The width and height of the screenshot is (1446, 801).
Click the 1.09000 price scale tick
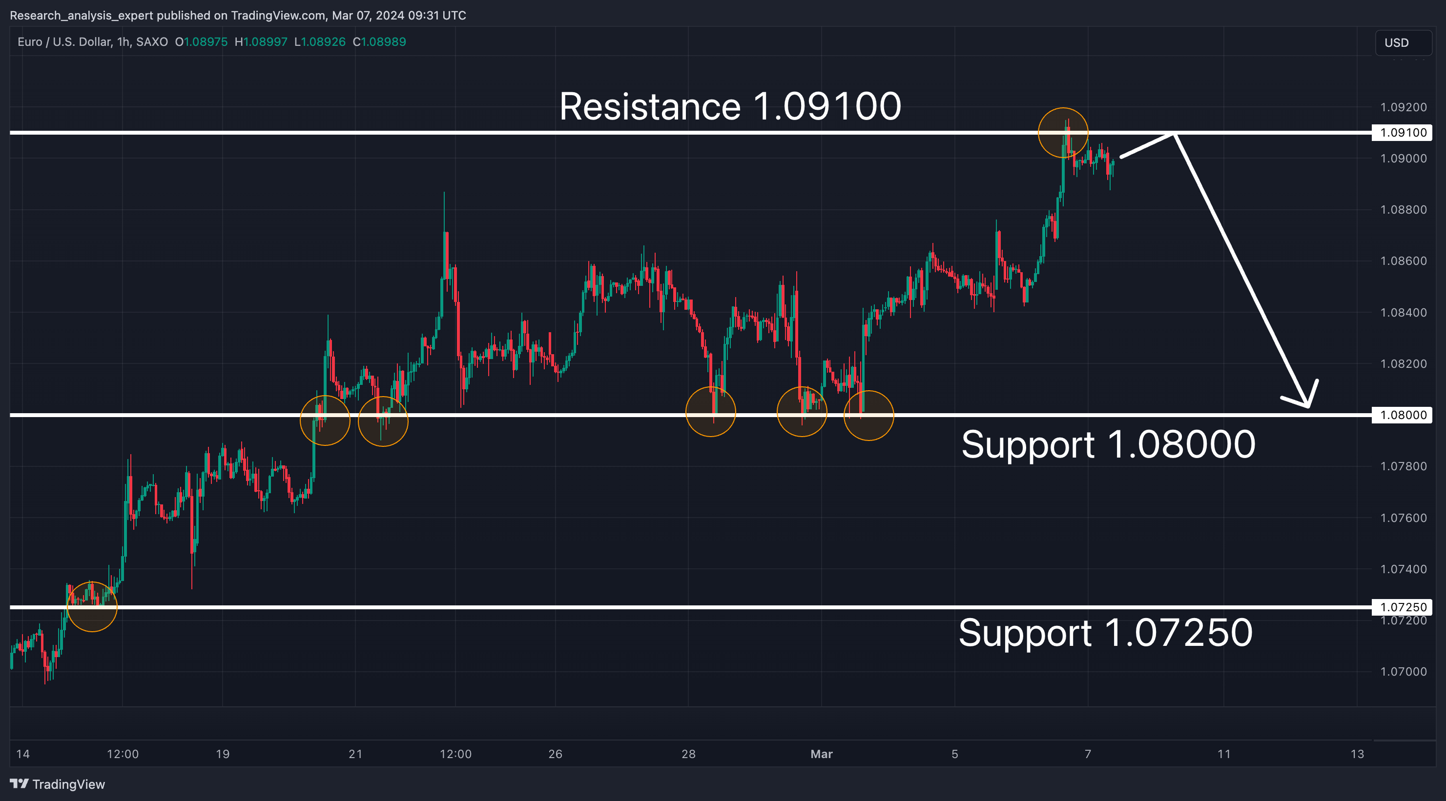(1403, 158)
